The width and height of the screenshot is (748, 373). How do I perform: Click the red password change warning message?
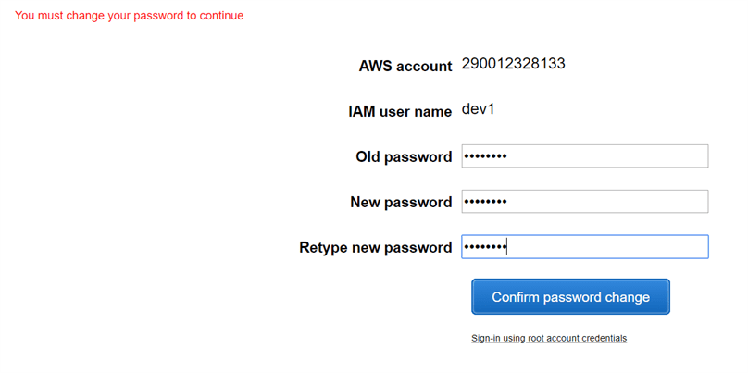tap(130, 16)
